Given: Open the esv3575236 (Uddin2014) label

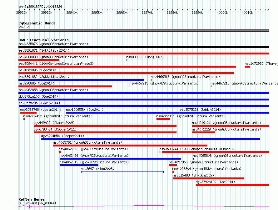Looking at the screenshot, I should coord(200,110).
